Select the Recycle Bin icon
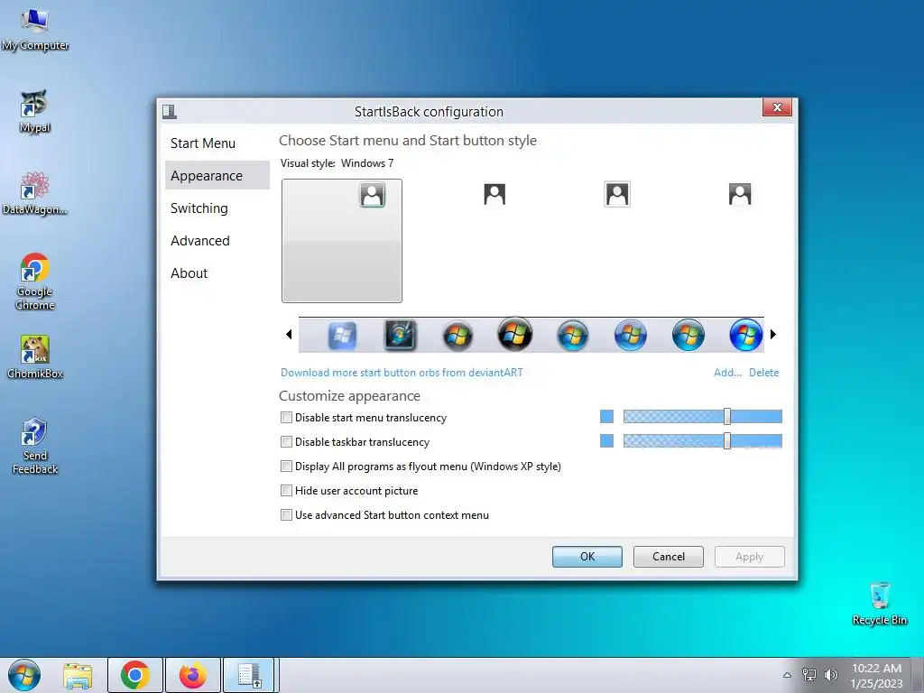924x693 pixels. point(879,604)
